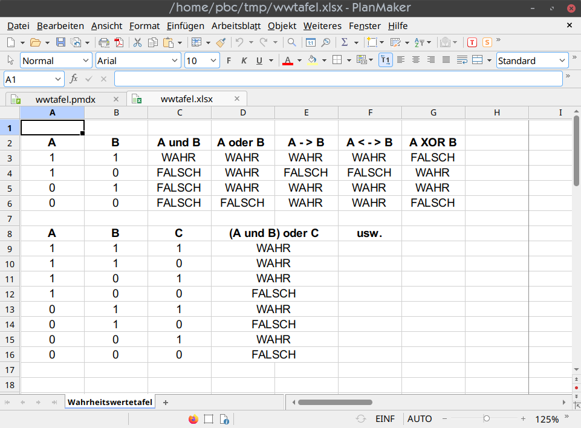581x428 pixels.
Task: Select column H header
Action: click(x=497, y=112)
